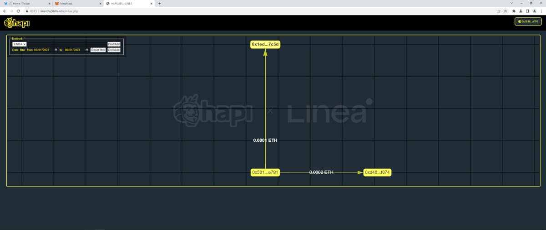Image resolution: width=546 pixels, height=230 pixels.
Task: Select the 0x581...e791 node
Action: [265, 172]
